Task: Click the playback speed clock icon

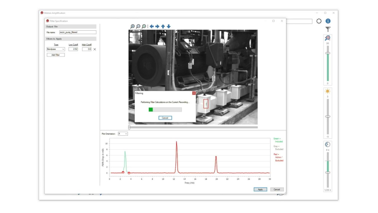Action: [328, 144]
